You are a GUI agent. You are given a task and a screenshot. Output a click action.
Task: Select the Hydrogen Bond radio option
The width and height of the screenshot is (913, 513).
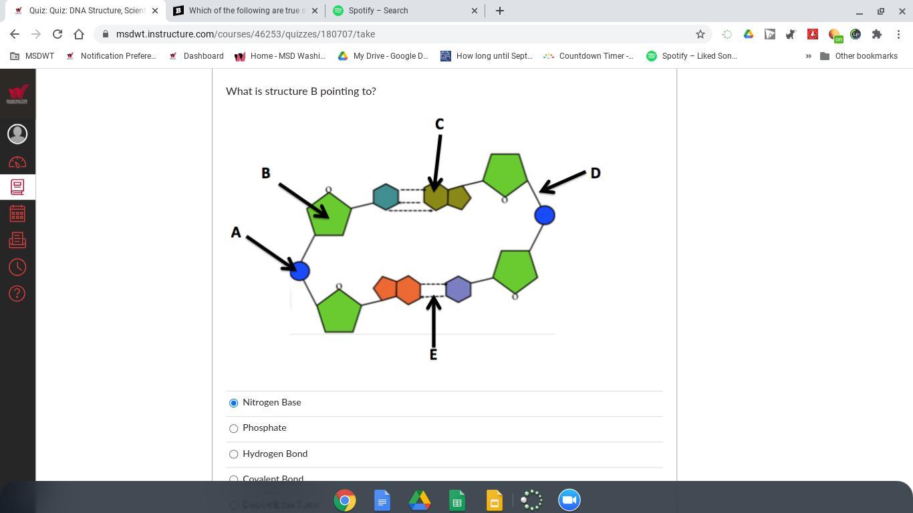click(x=233, y=454)
